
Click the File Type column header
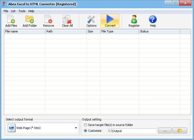pos(120,31)
